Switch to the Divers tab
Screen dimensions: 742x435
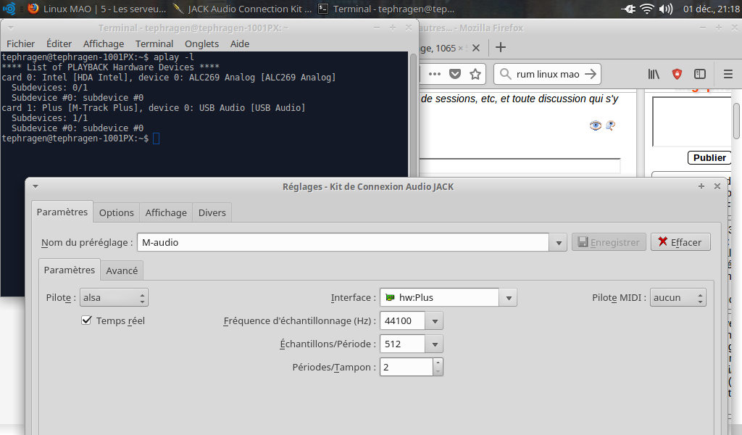pyautogui.click(x=212, y=212)
